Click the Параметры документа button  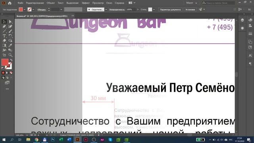(x=170, y=10)
